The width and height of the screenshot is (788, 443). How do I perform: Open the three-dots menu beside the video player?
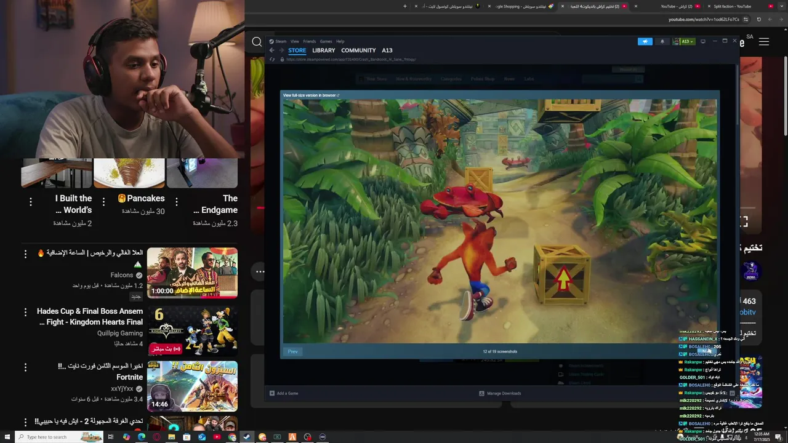260,271
